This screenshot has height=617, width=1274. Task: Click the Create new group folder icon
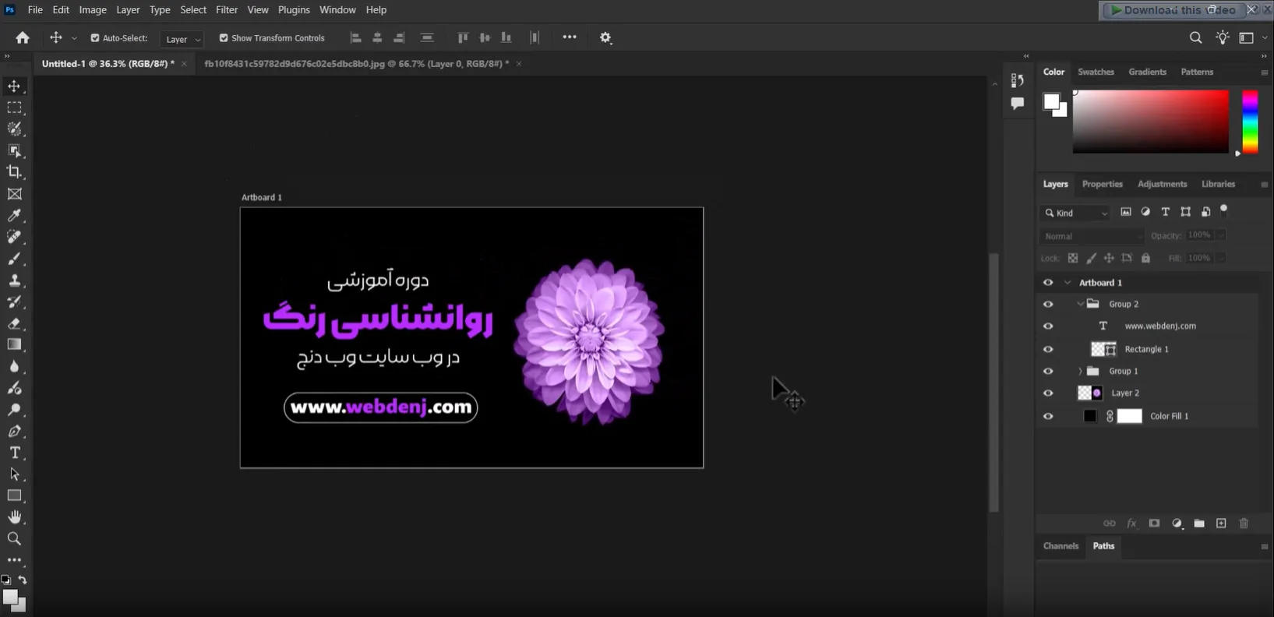[1199, 524]
